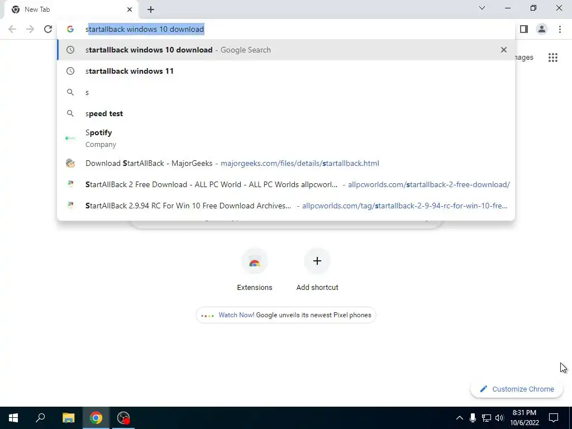This screenshot has width=572, height=429.
Task: Open the network tray icon
Action: pyautogui.click(x=487, y=418)
